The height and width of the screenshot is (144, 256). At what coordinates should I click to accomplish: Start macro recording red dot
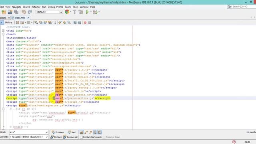[x=85, y=22]
